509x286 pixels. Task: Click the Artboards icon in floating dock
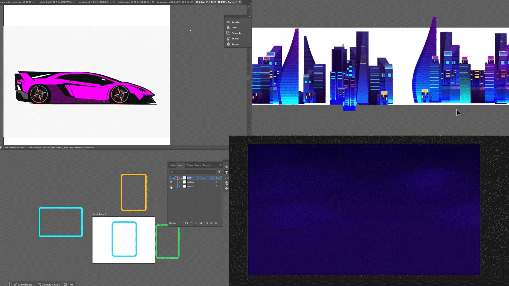click(x=228, y=33)
